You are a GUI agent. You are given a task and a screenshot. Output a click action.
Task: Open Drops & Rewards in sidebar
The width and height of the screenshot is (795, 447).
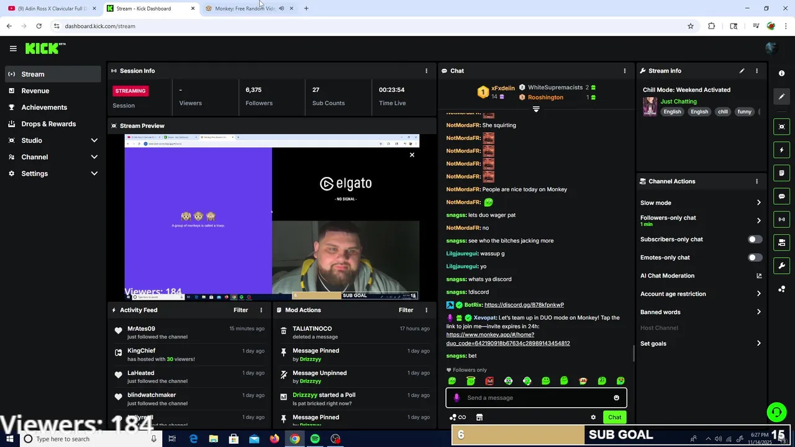53,124
